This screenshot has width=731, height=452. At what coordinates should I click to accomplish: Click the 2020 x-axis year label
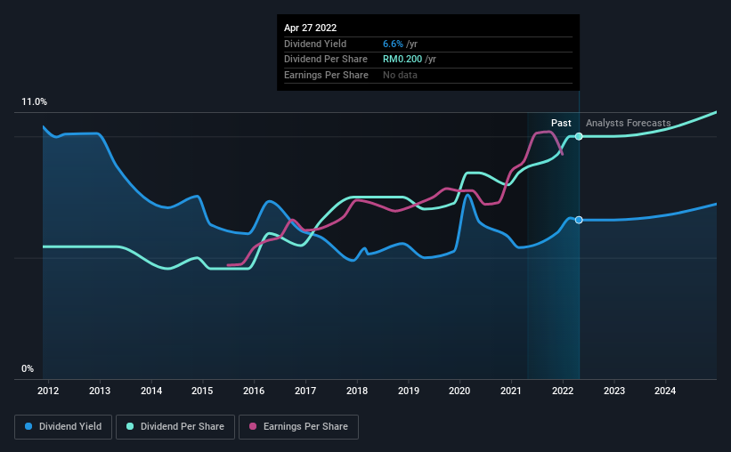pos(459,391)
